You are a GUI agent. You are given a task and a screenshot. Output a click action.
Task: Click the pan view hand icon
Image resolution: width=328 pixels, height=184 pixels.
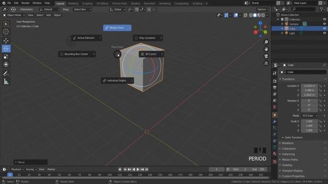pos(266,49)
